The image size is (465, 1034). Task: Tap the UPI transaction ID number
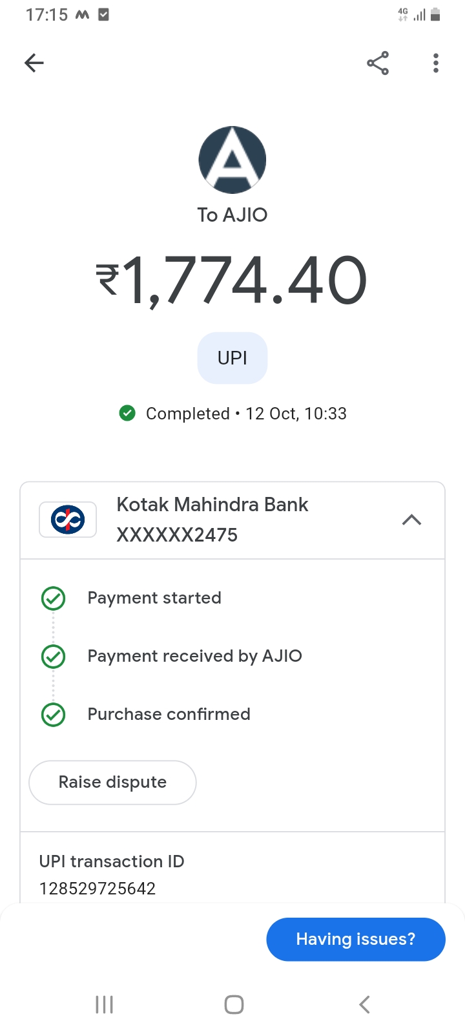tap(98, 889)
